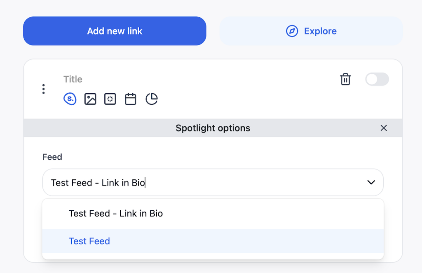The image size is (422, 273).
Task: Switch to the Explore tab
Action: point(311,31)
